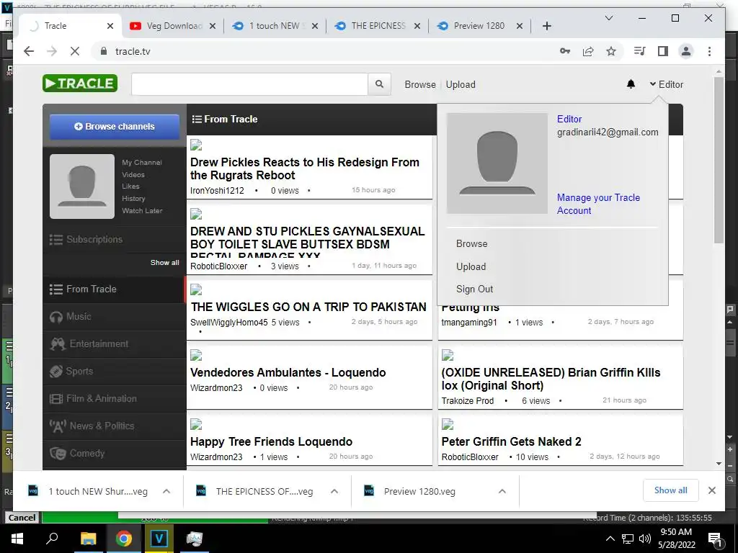This screenshot has width=738, height=553.
Task: Click the address bar URL tracle.tv
Action: pyautogui.click(x=133, y=51)
